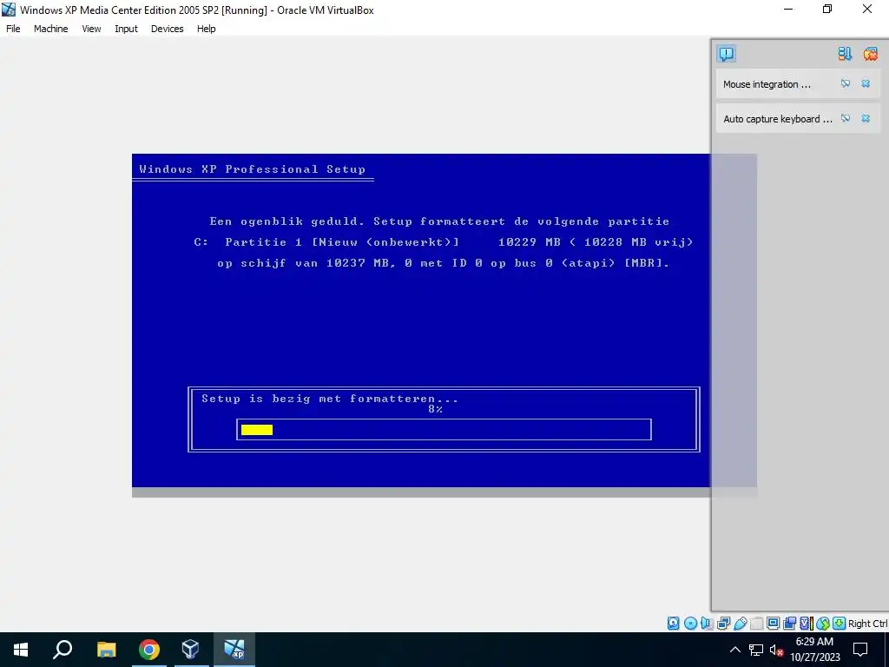Open the Machine menu
This screenshot has height=667, width=889.
pos(51,29)
